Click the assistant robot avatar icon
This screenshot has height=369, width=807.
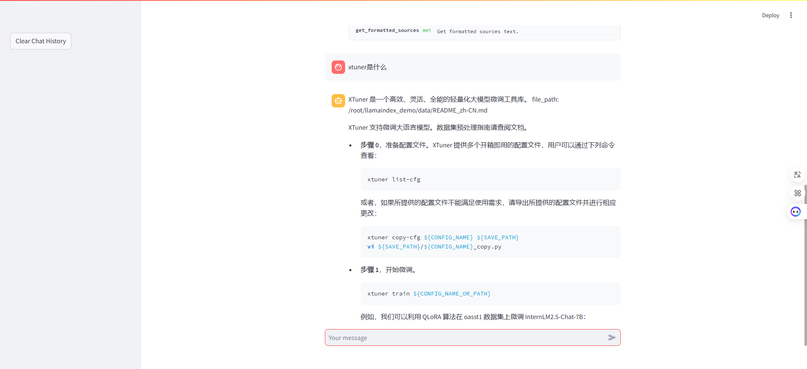(x=338, y=101)
